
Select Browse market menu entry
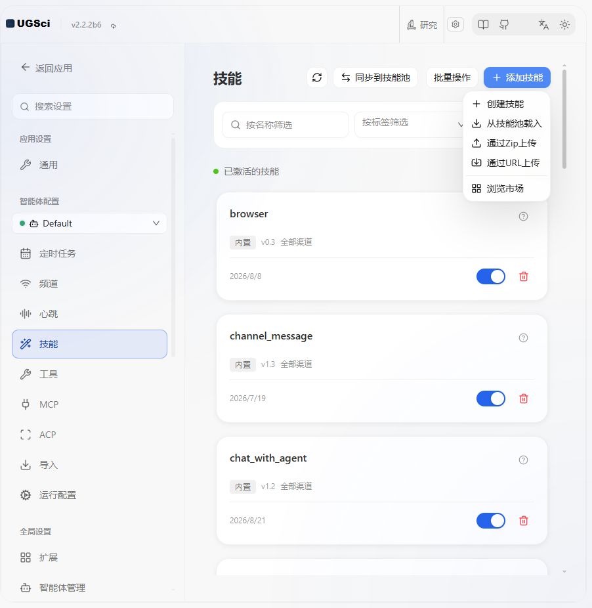pos(506,189)
